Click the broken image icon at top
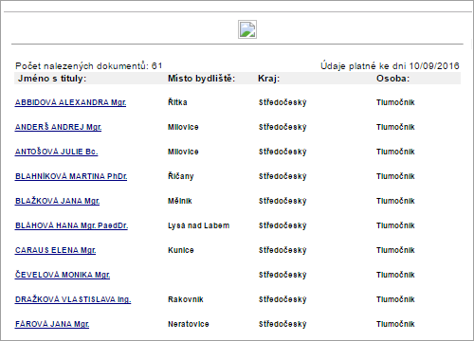The height and width of the screenshot is (341, 474). [x=247, y=29]
